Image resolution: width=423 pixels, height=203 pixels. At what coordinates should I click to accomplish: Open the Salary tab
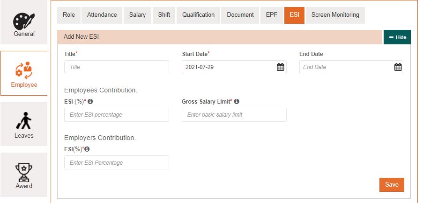tap(137, 15)
